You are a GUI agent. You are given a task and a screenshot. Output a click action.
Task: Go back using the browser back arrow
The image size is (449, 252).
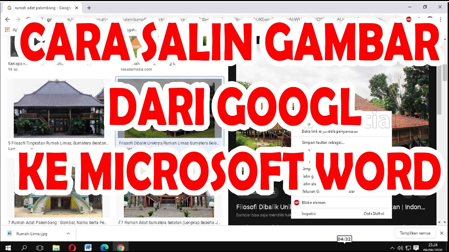(x=8, y=19)
